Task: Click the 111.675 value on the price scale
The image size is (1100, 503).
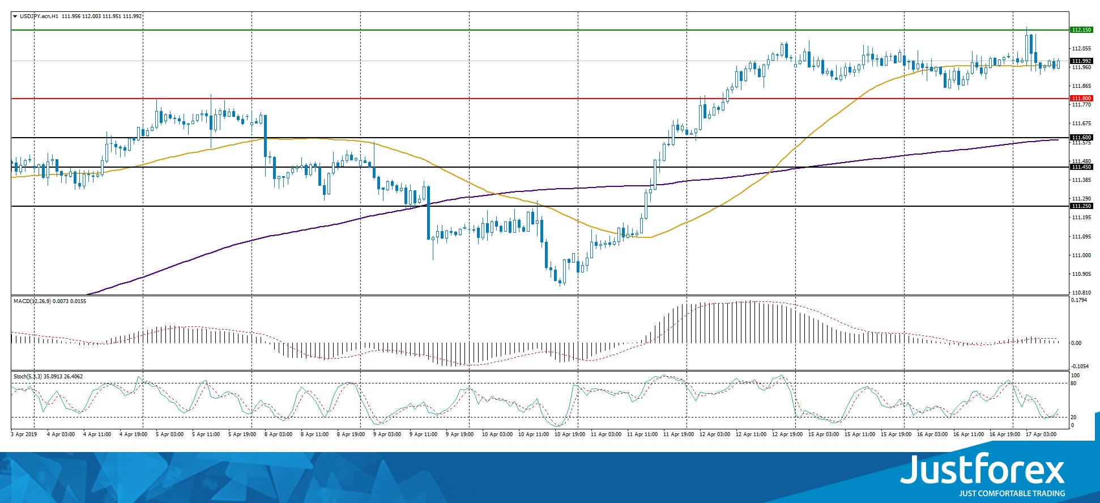Action: coord(1081,123)
